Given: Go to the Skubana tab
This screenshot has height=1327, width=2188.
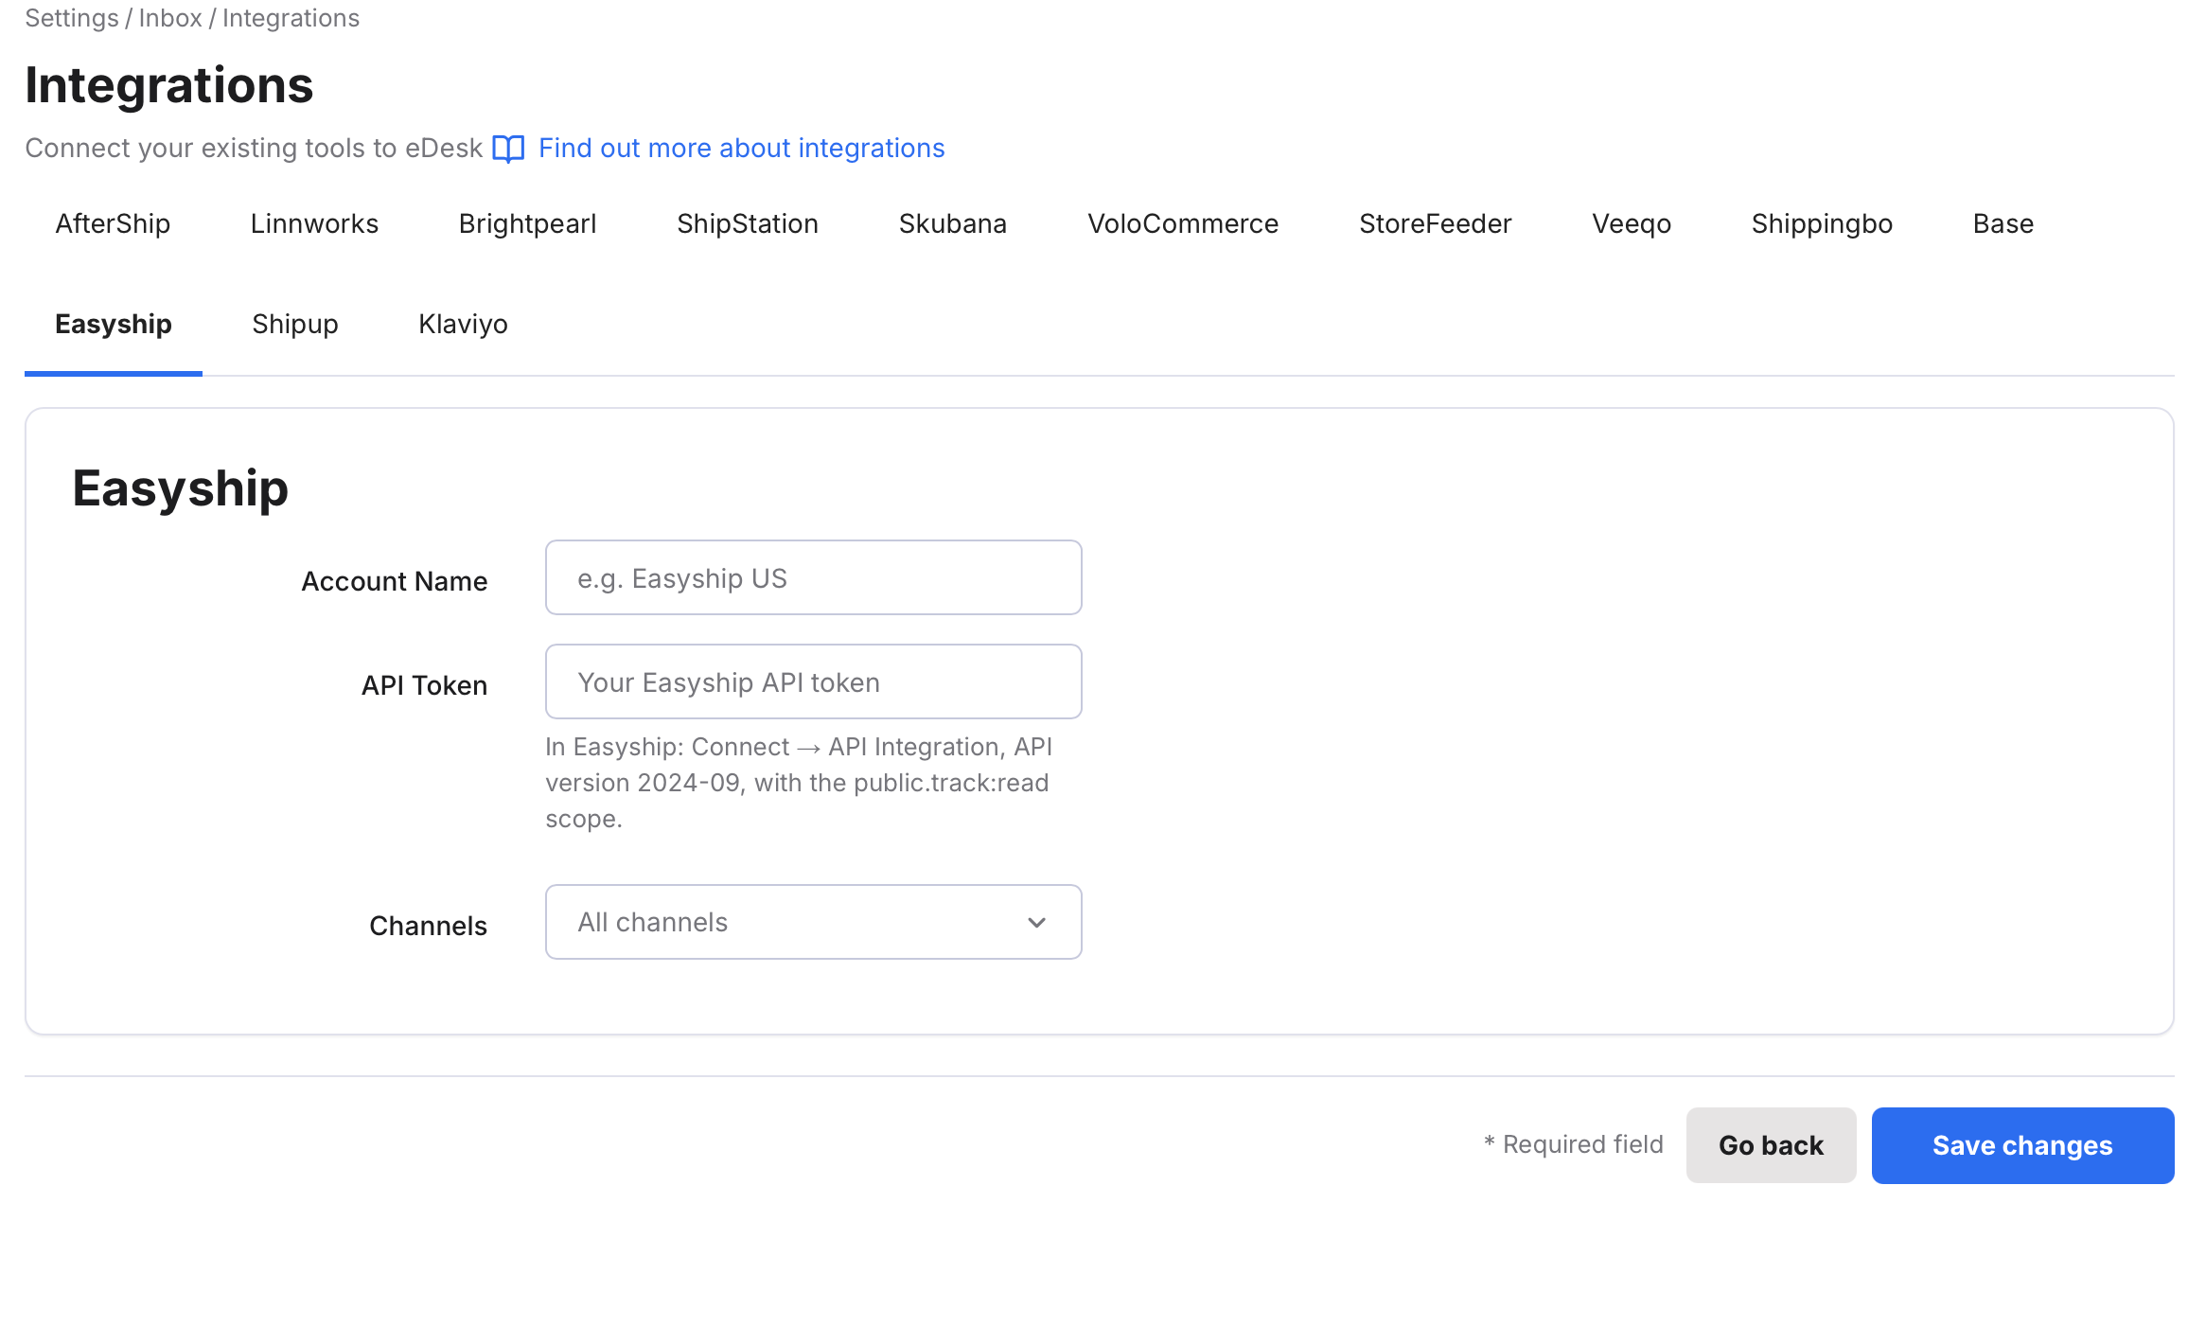Looking at the screenshot, I should (x=952, y=224).
